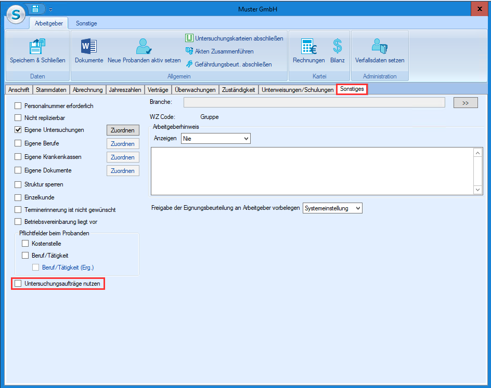Select the Sonstiges tab

click(x=352, y=89)
